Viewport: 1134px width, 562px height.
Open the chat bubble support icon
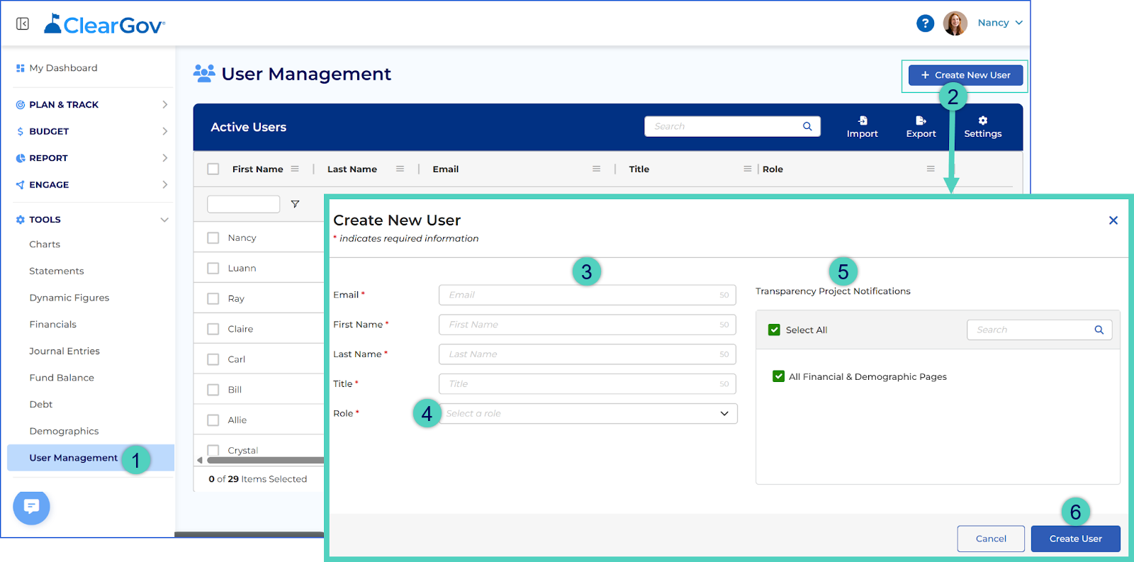point(31,507)
